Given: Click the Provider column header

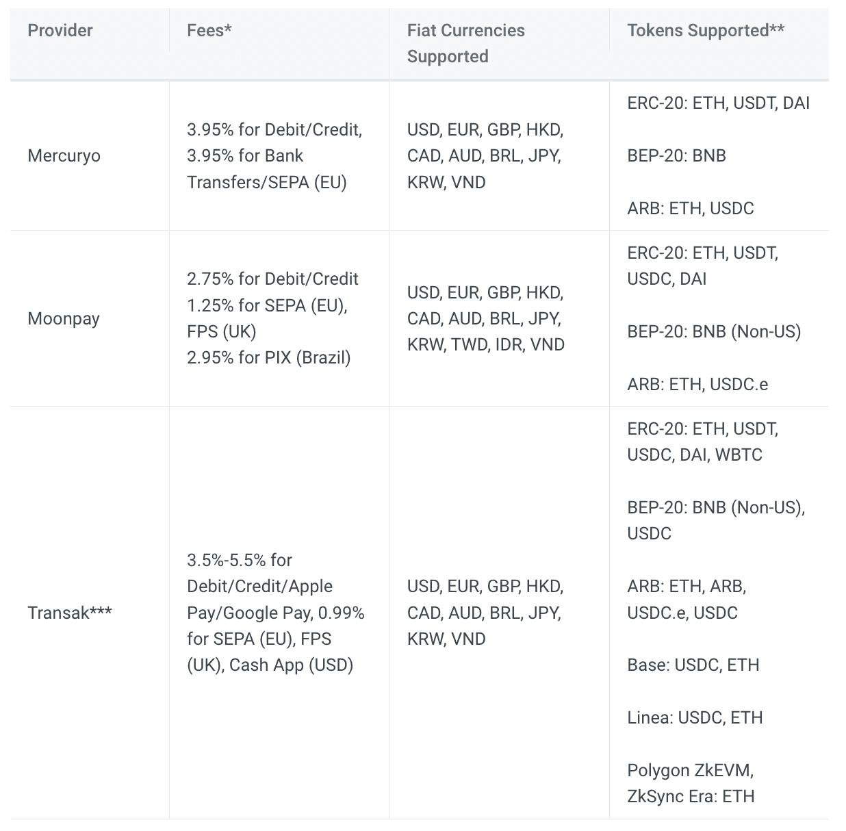Looking at the screenshot, I should (x=60, y=31).
